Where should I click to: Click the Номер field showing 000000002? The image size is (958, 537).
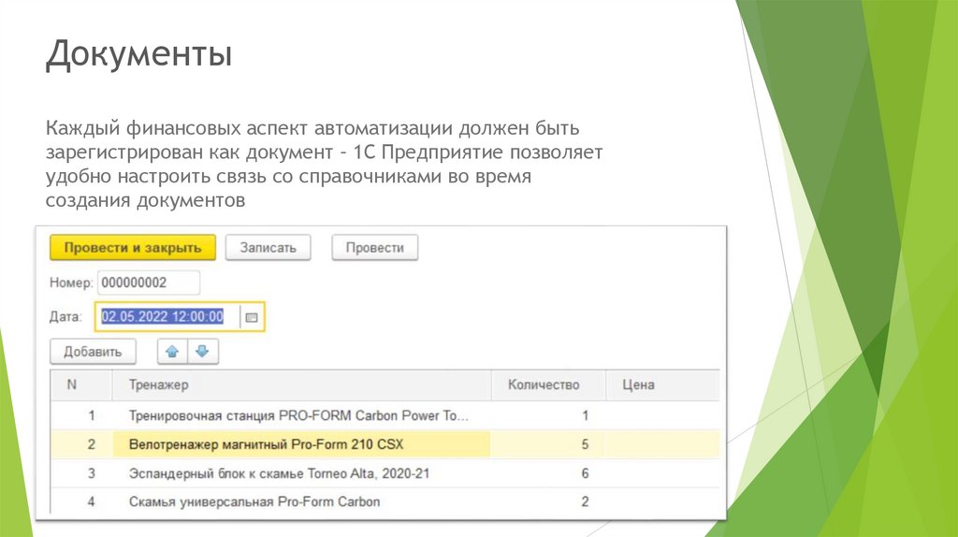pos(149,283)
